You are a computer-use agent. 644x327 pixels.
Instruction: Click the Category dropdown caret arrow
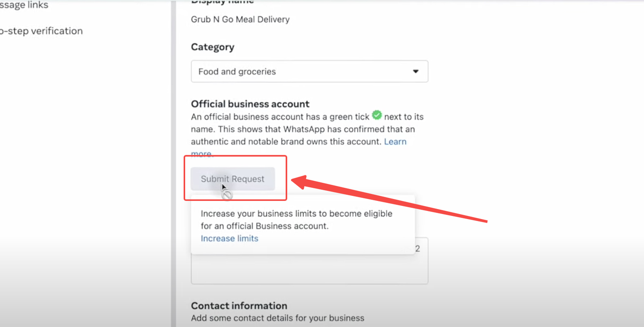pyautogui.click(x=416, y=71)
